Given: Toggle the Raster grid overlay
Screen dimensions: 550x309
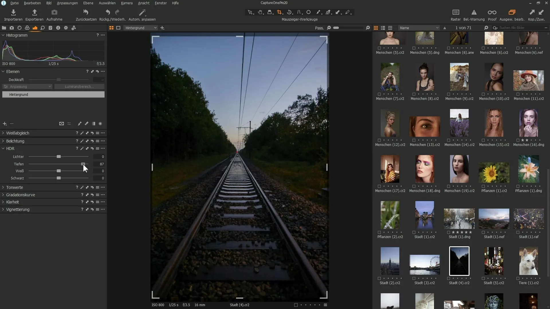Looking at the screenshot, I should [x=455, y=12].
